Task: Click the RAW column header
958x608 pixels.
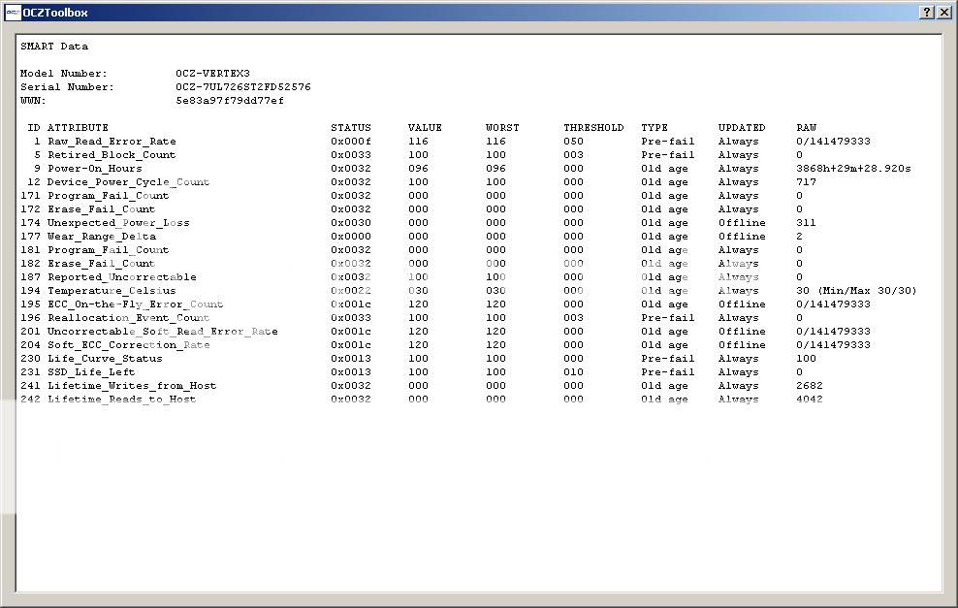Action: point(807,128)
